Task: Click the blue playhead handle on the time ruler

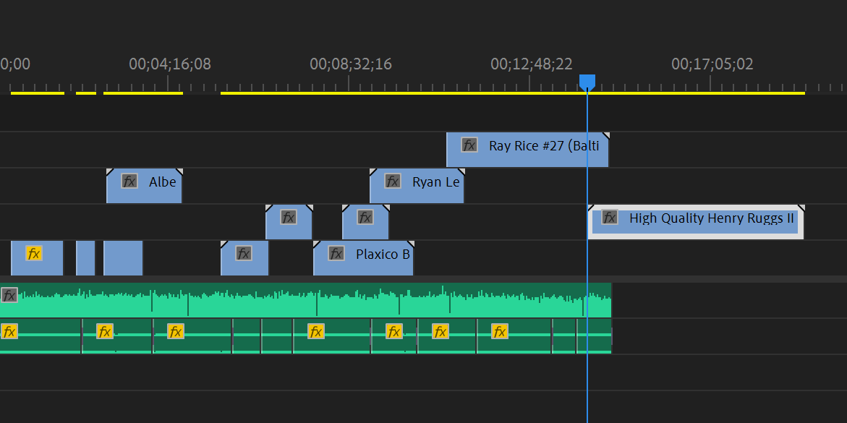Action: [x=587, y=82]
